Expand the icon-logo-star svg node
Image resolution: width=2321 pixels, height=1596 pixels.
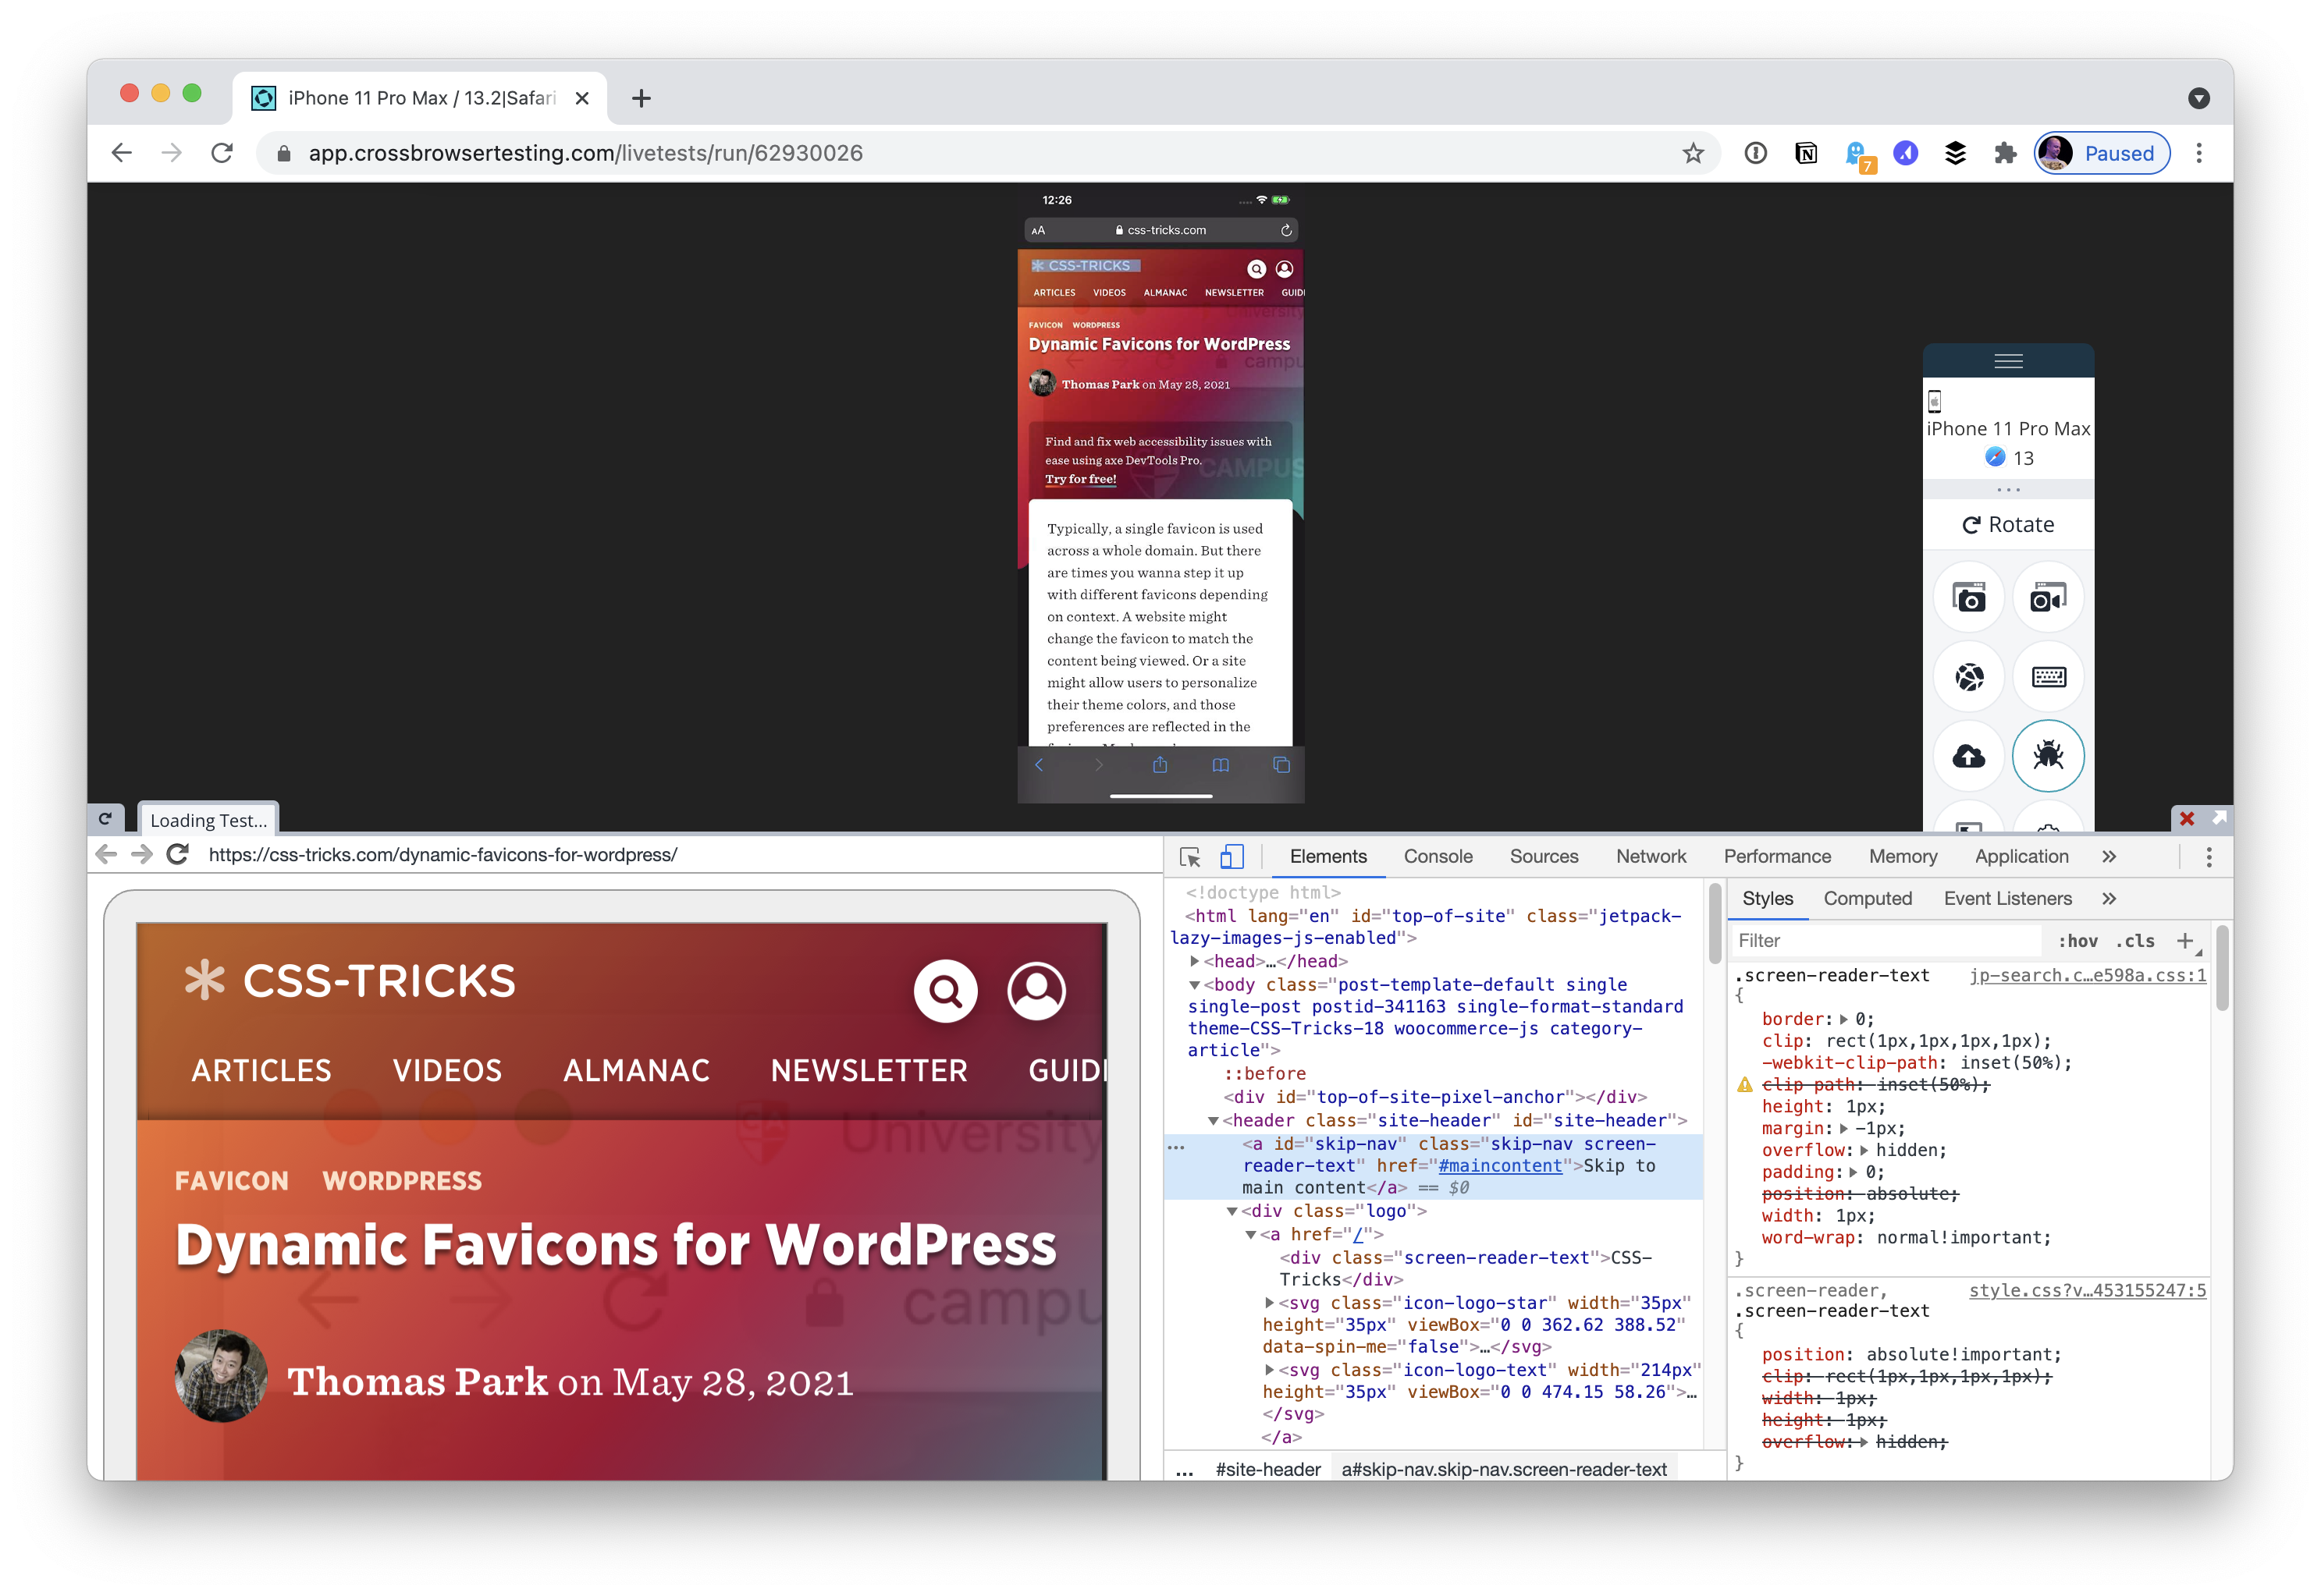1270,1303
